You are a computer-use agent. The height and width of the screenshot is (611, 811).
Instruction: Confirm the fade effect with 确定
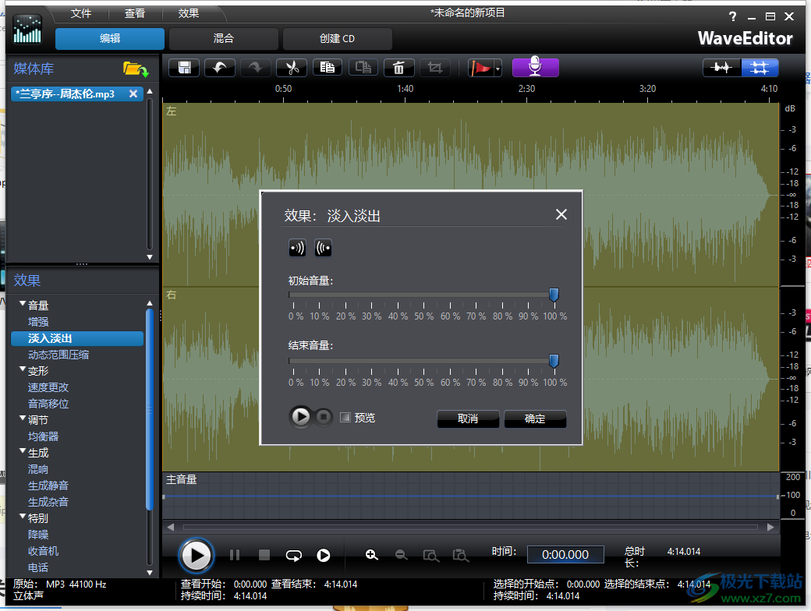pos(535,419)
